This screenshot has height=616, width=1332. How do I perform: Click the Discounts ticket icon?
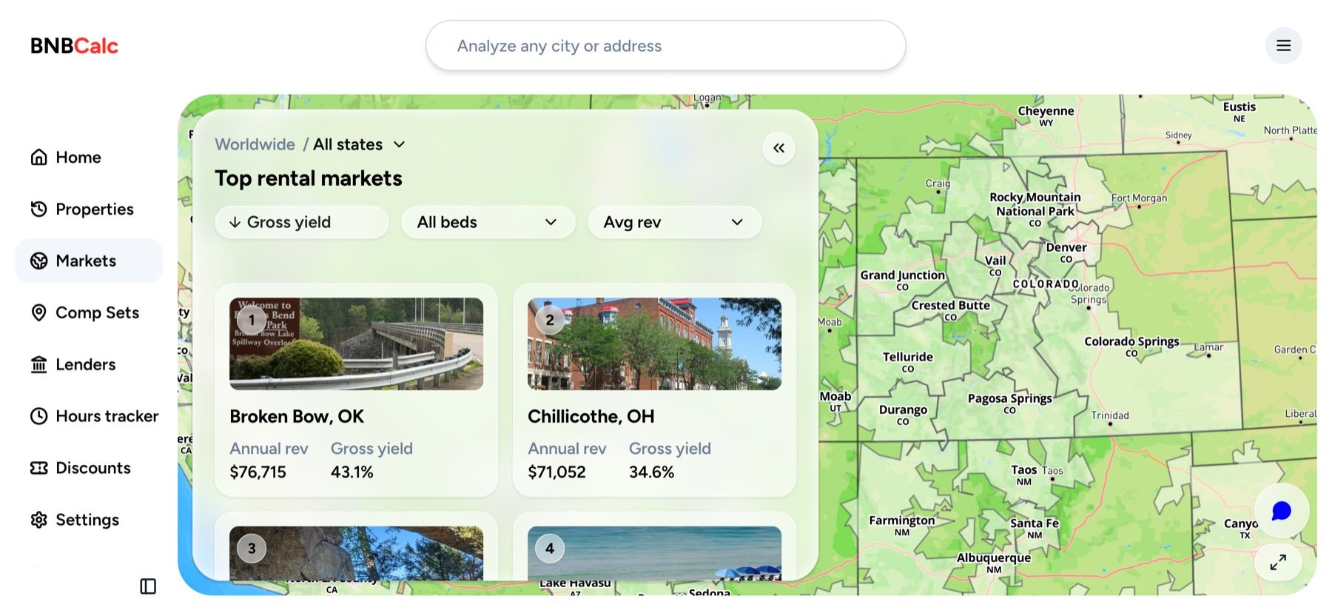[x=39, y=468]
